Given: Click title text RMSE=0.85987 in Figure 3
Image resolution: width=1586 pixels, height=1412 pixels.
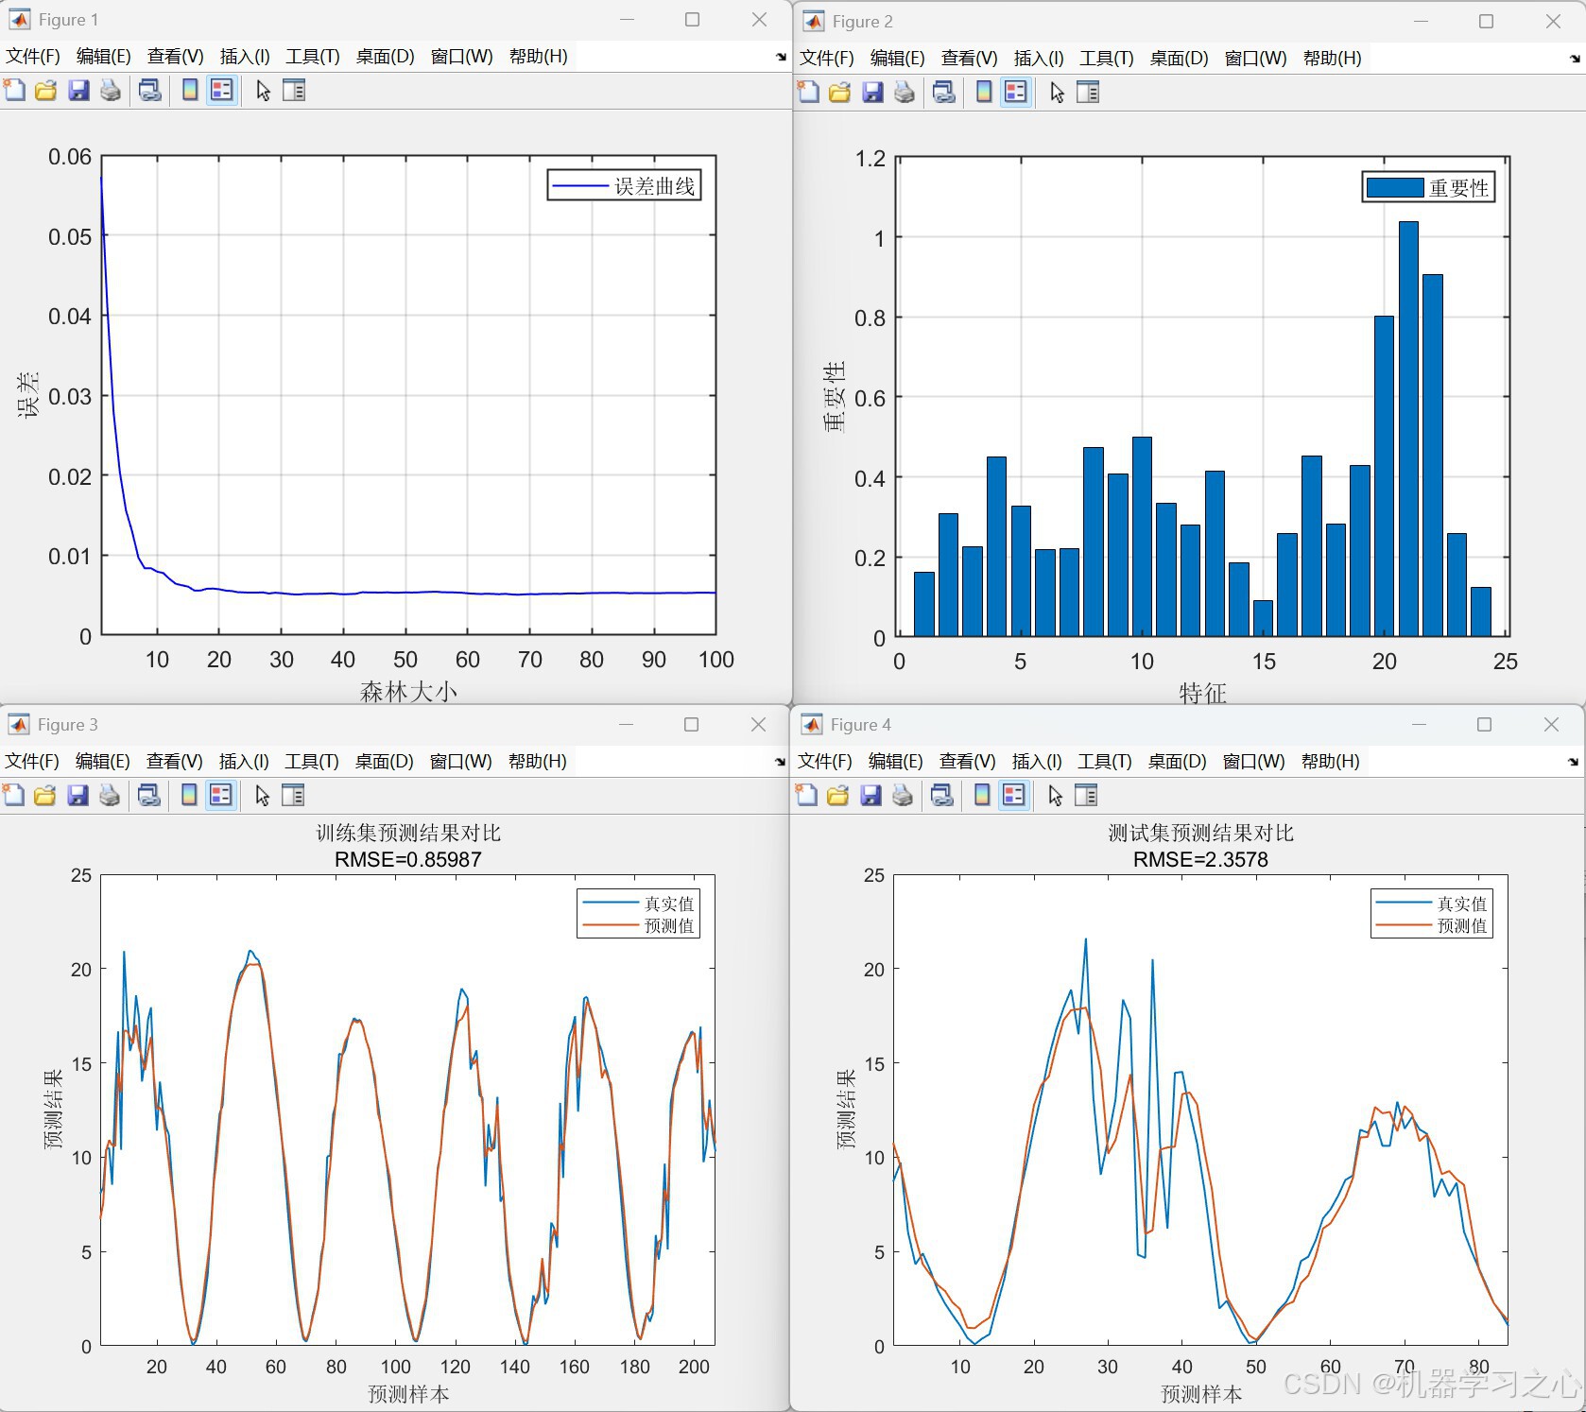Looking at the screenshot, I should pyautogui.click(x=408, y=859).
